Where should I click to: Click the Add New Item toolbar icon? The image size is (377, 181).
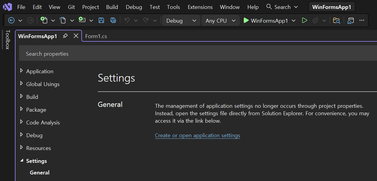[x=82, y=20]
